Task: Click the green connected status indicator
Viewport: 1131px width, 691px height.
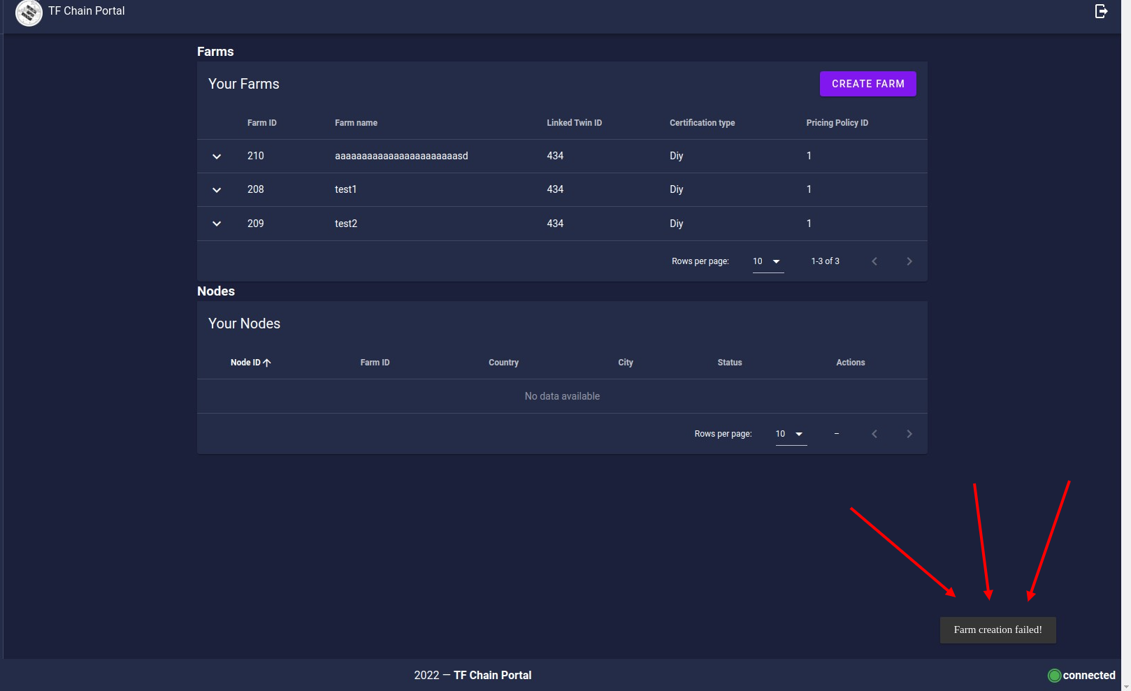Action: [x=1054, y=675]
